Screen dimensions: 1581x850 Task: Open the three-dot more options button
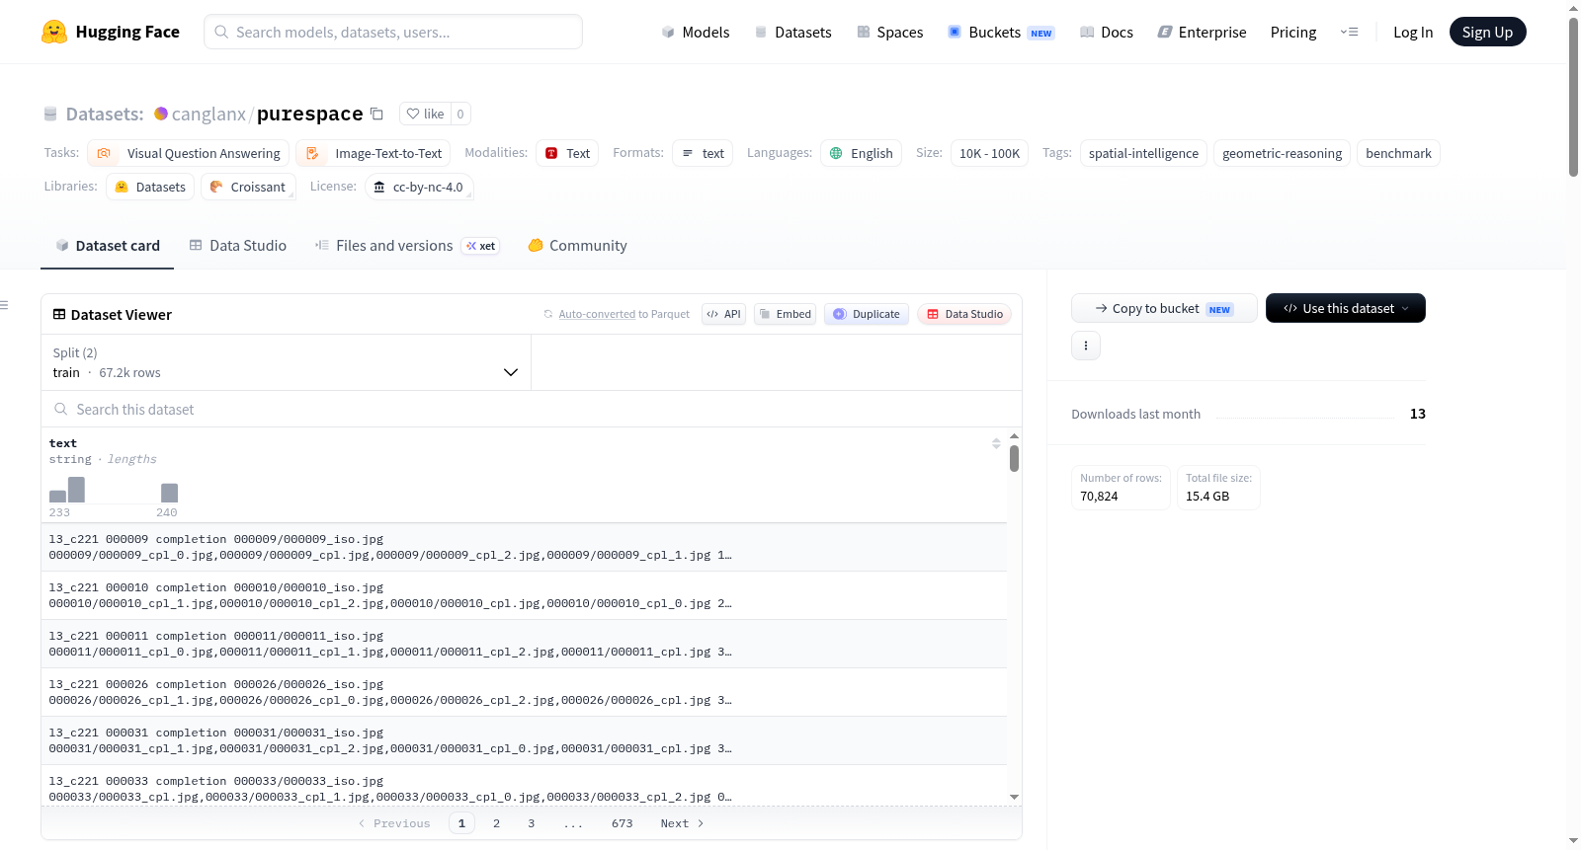tap(1086, 346)
